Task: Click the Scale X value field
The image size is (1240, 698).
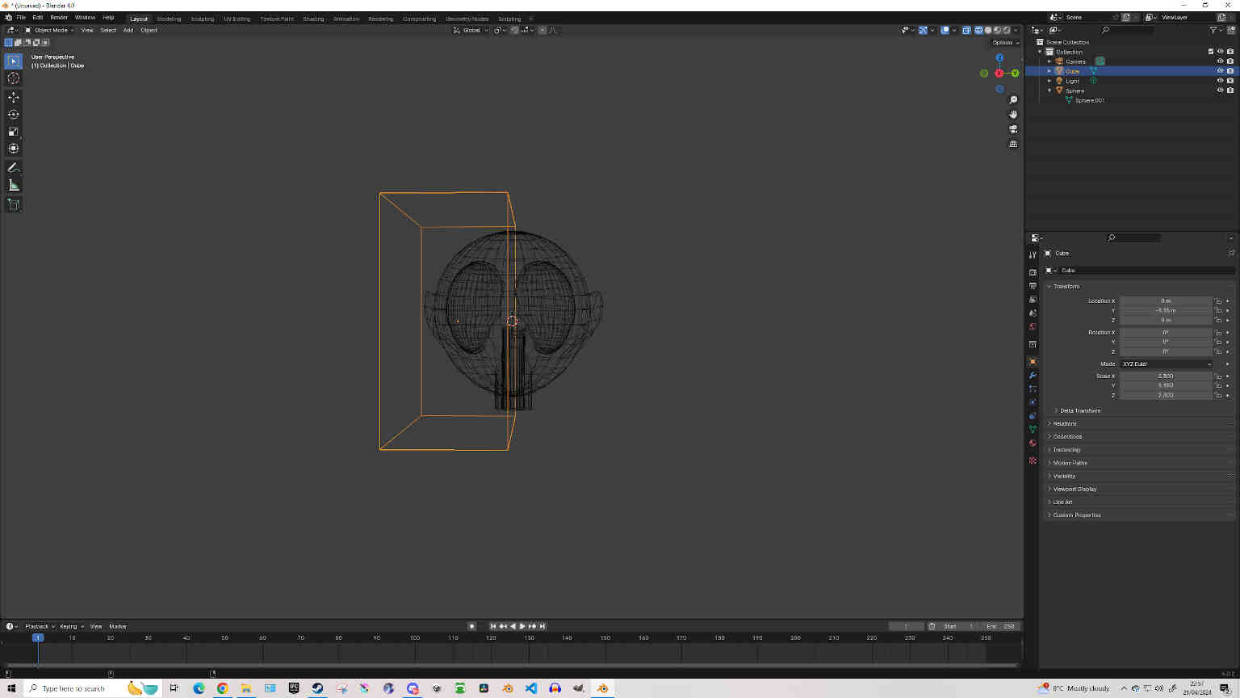Action: [x=1167, y=376]
